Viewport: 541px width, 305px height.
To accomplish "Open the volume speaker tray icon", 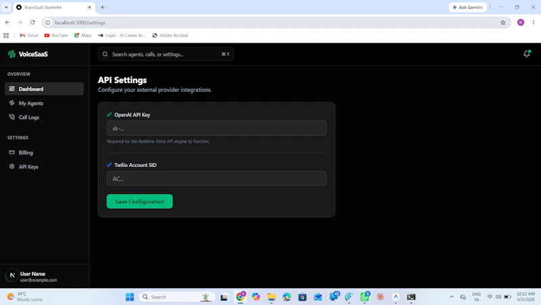I will 498,297.
